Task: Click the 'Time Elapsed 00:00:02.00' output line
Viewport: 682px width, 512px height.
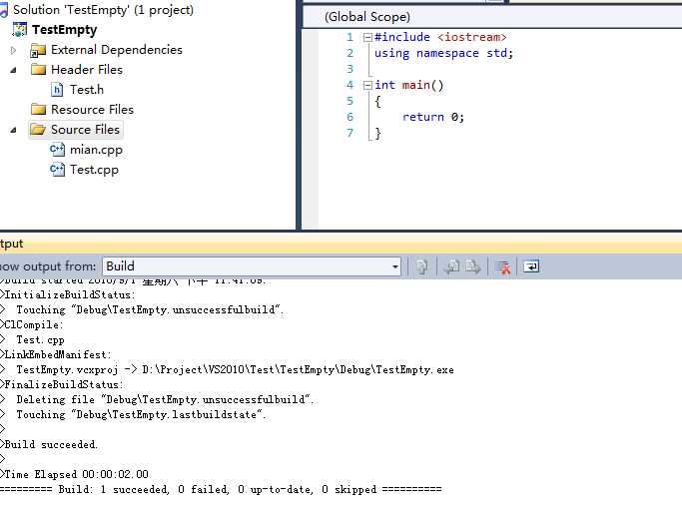Action: (x=76, y=474)
